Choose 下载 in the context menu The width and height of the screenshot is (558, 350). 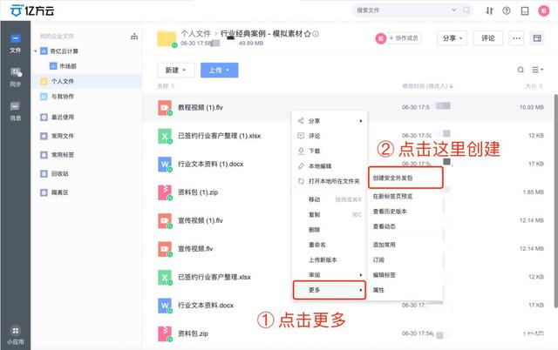330,151
